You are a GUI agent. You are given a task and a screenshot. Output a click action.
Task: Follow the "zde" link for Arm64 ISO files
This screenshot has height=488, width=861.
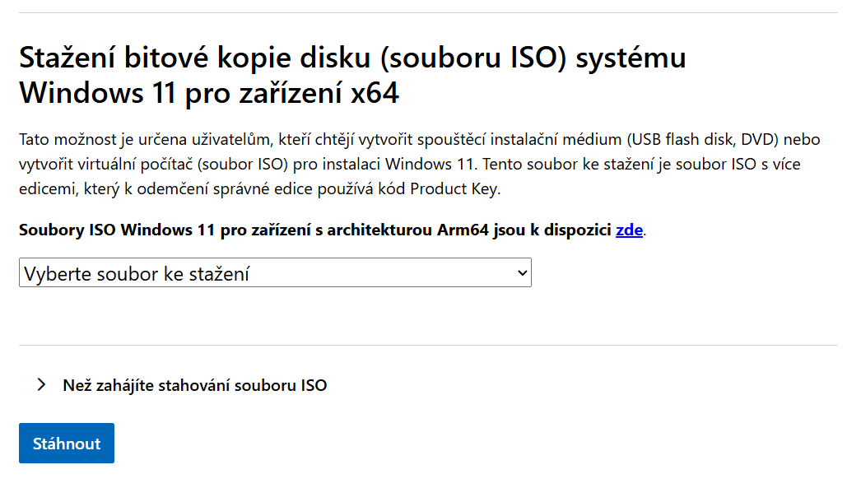point(629,230)
